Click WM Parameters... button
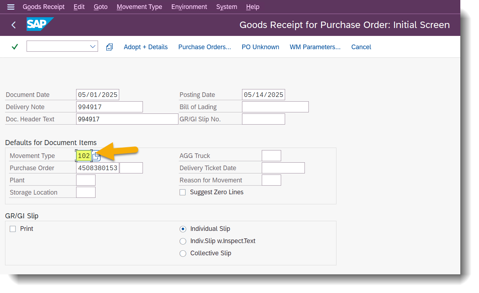479x293 pixels. coord(315,47)
